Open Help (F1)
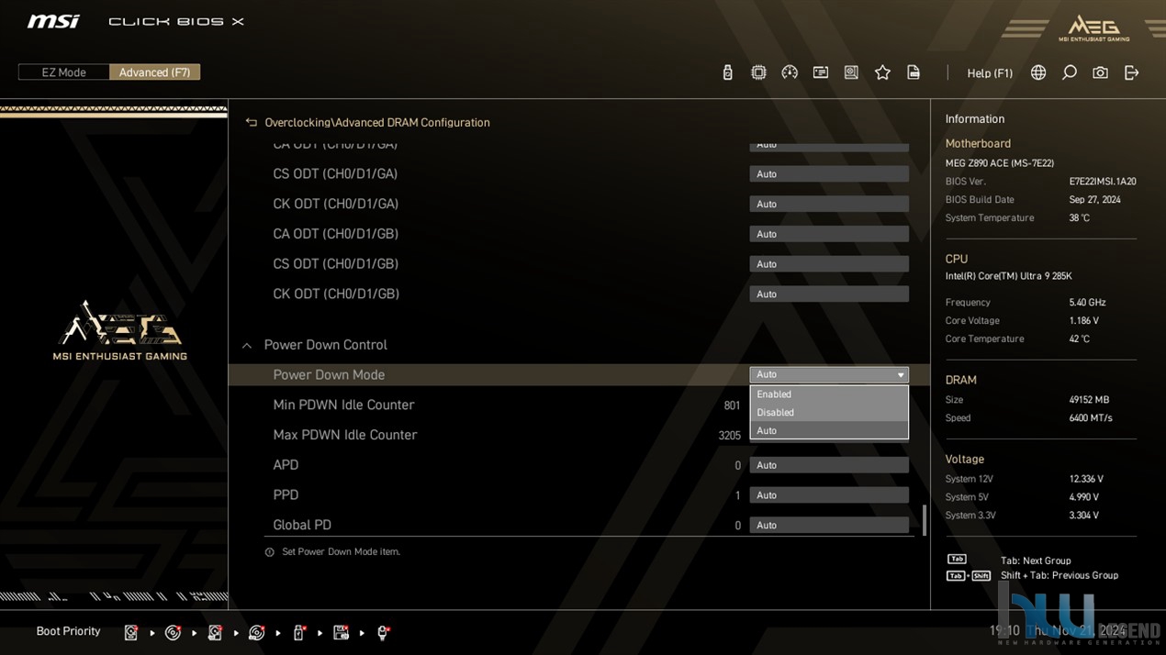 (x=990, y=73)
